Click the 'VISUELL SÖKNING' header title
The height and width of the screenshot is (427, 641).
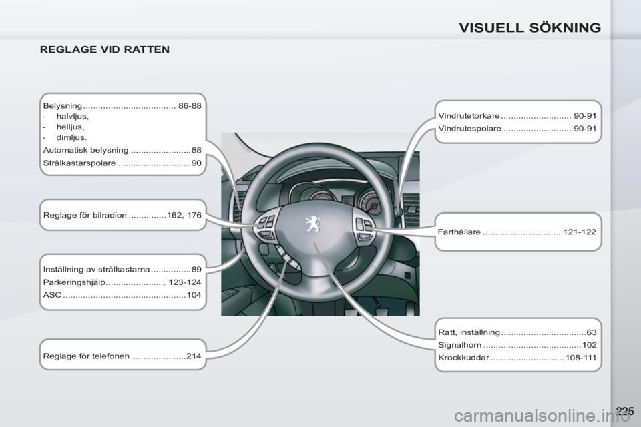click(x=529, y=28)
